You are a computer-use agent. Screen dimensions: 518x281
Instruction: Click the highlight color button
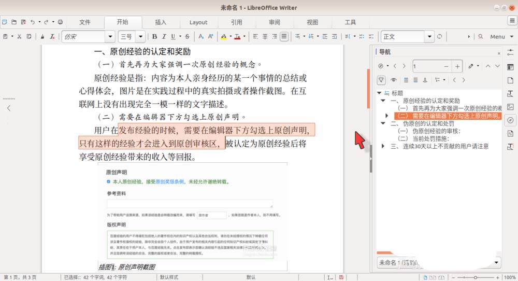point(223,37)
